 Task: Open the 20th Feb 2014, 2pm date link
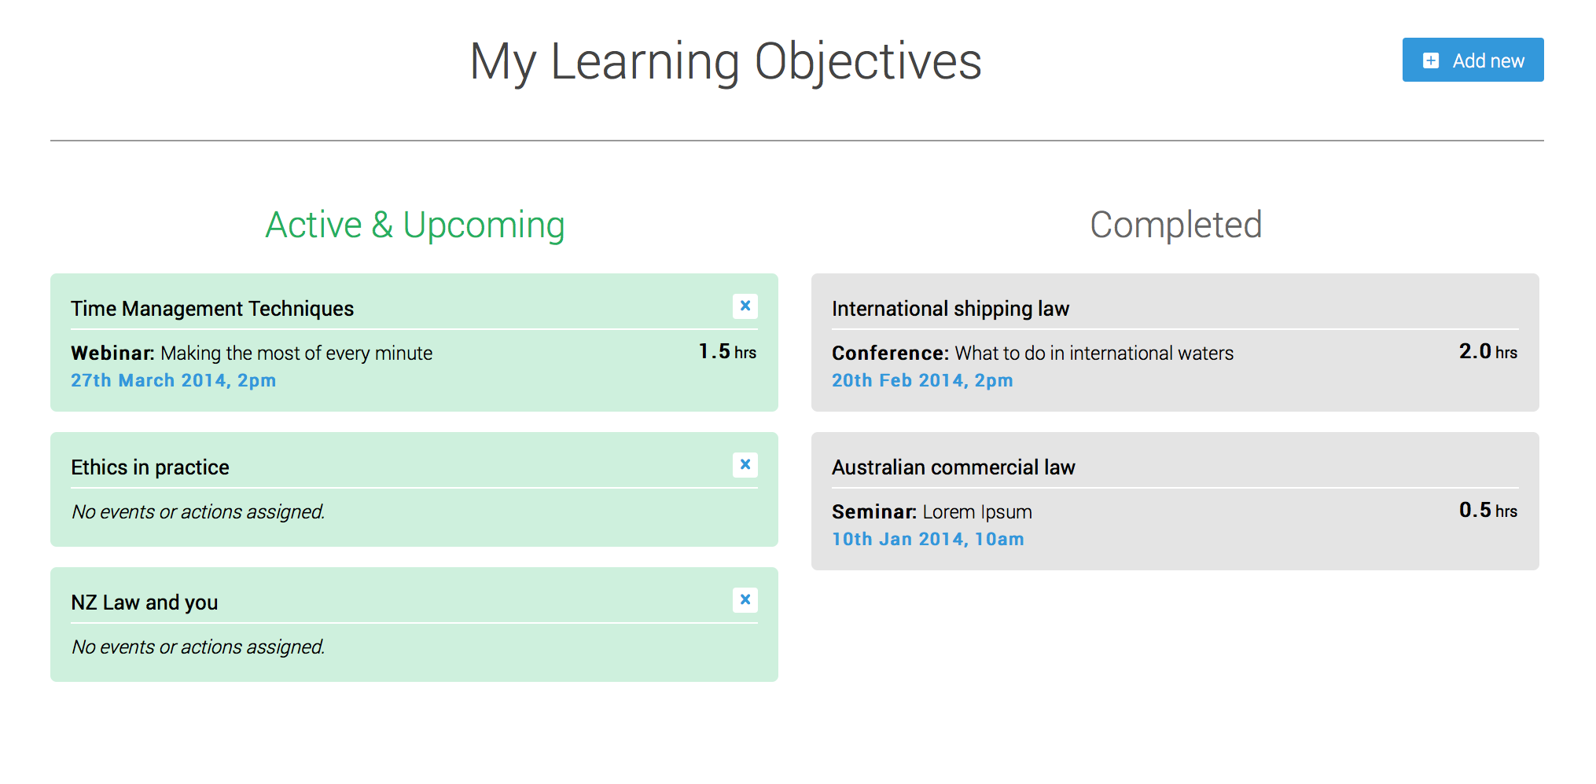point(922,380)
